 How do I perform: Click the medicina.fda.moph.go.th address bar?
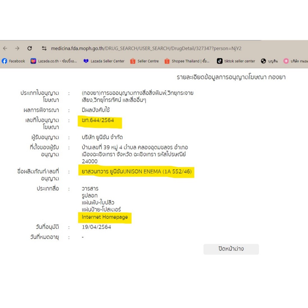pos(146,48)
